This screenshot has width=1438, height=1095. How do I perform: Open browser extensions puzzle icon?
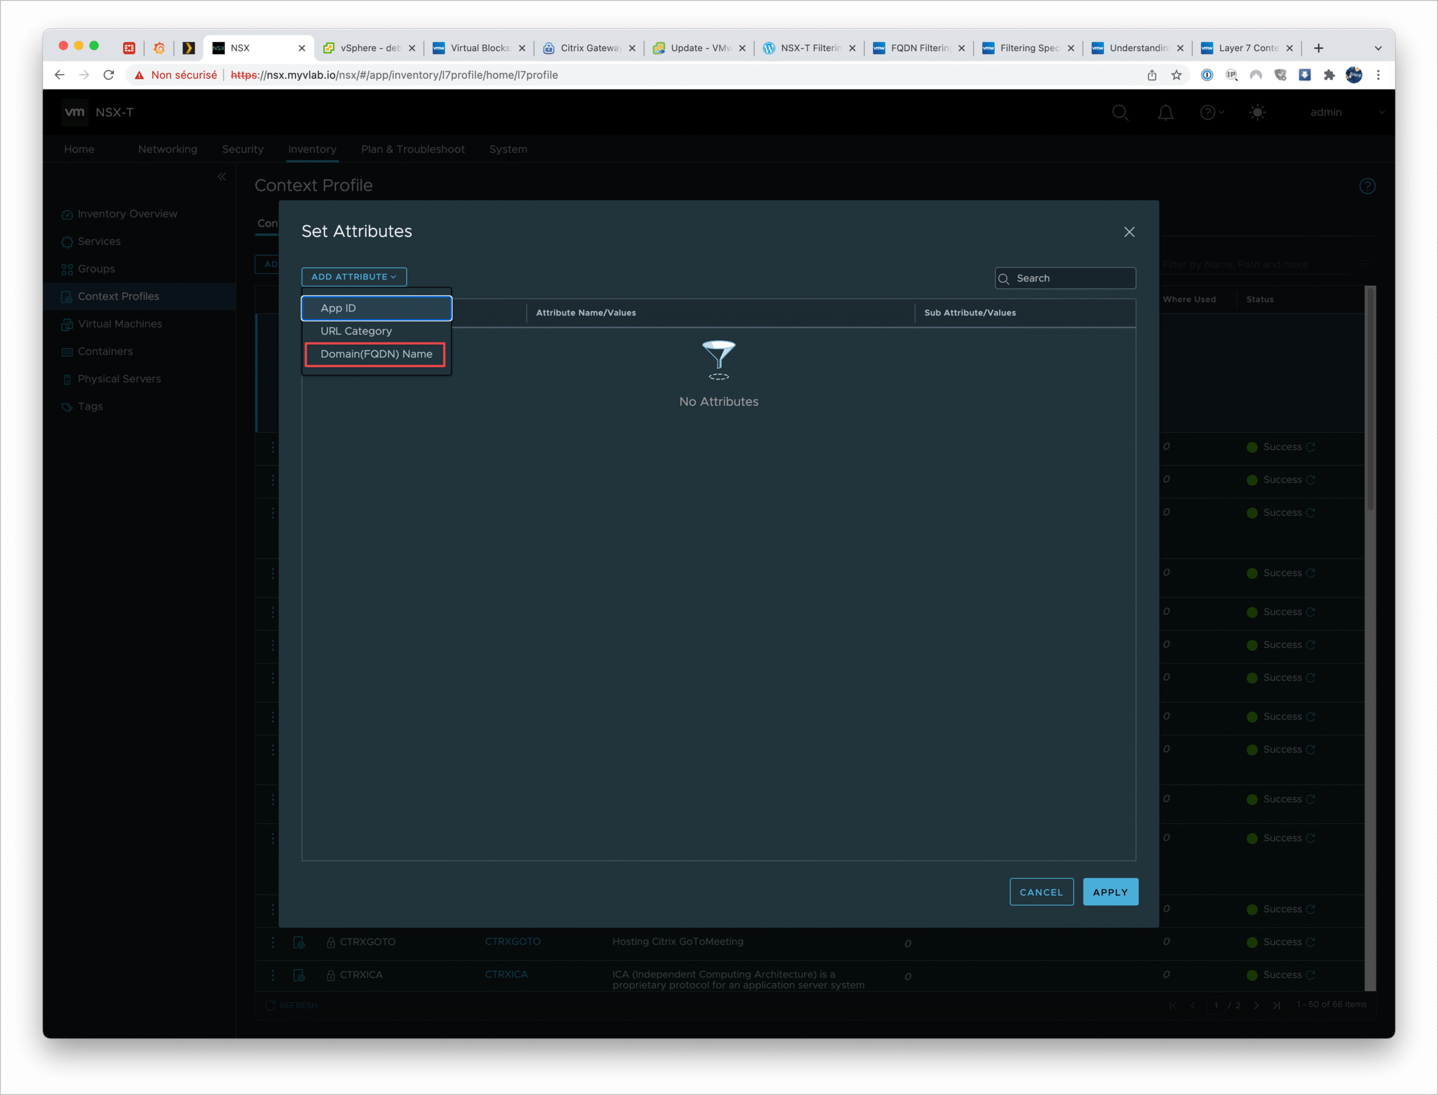click(1329, 75)
